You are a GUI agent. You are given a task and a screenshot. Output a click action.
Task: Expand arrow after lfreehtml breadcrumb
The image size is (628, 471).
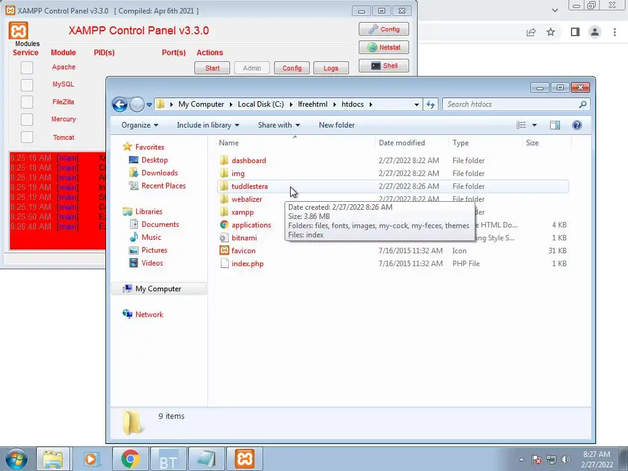pyautogui.click(x=334, y=104)
